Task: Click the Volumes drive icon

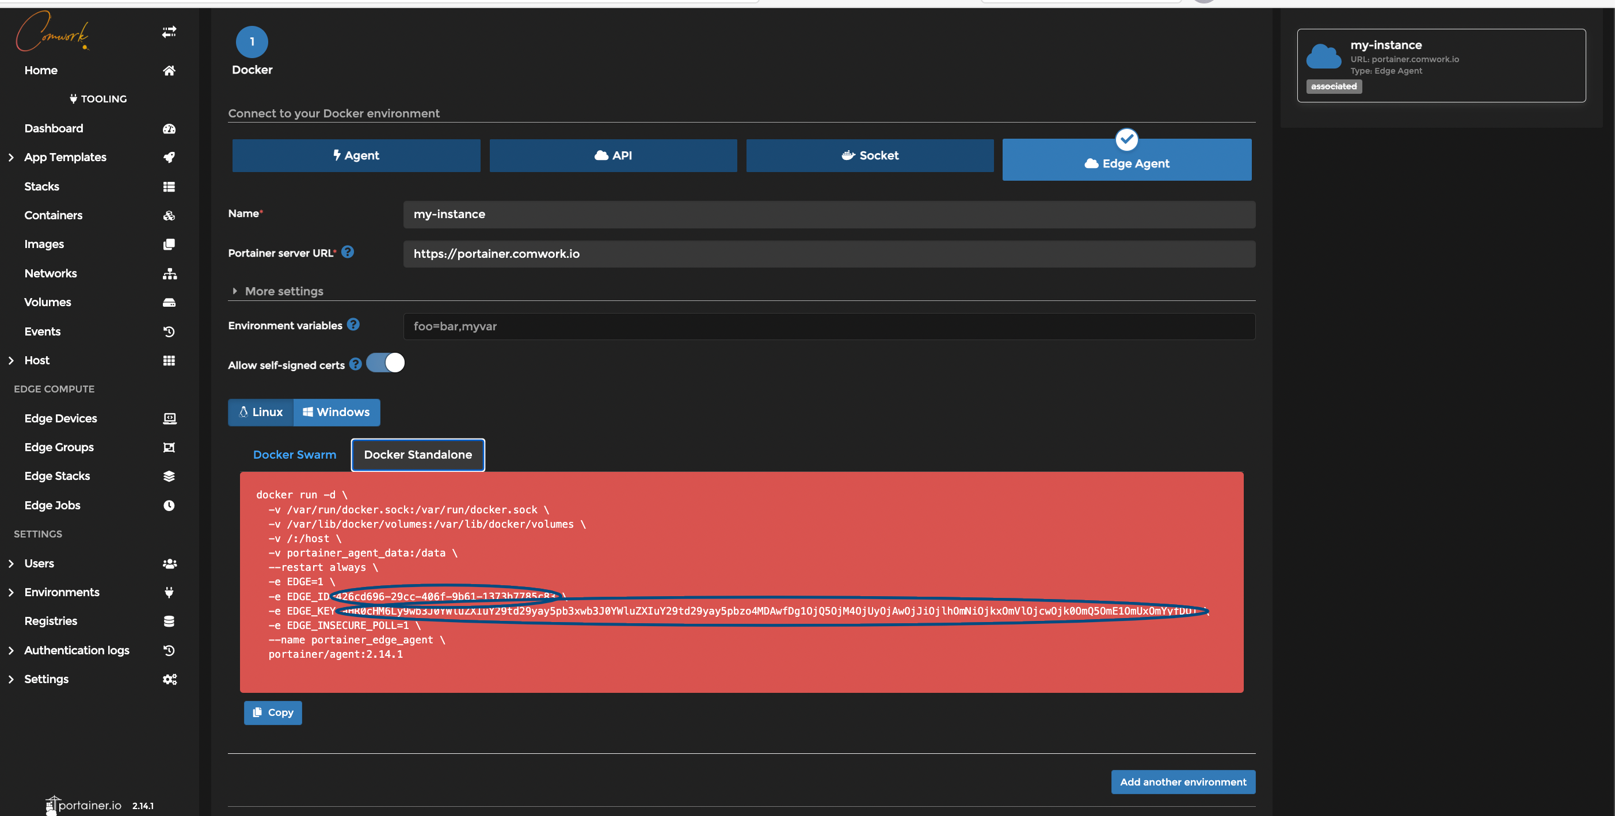Action: 169,303
